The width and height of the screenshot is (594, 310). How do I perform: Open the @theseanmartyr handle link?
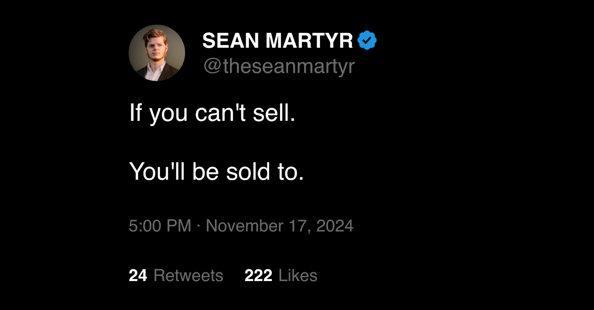click(x=279, y=67)
